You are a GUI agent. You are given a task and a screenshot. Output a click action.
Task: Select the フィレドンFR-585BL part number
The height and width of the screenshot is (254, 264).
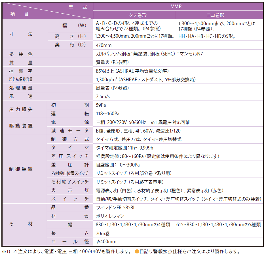116,208
